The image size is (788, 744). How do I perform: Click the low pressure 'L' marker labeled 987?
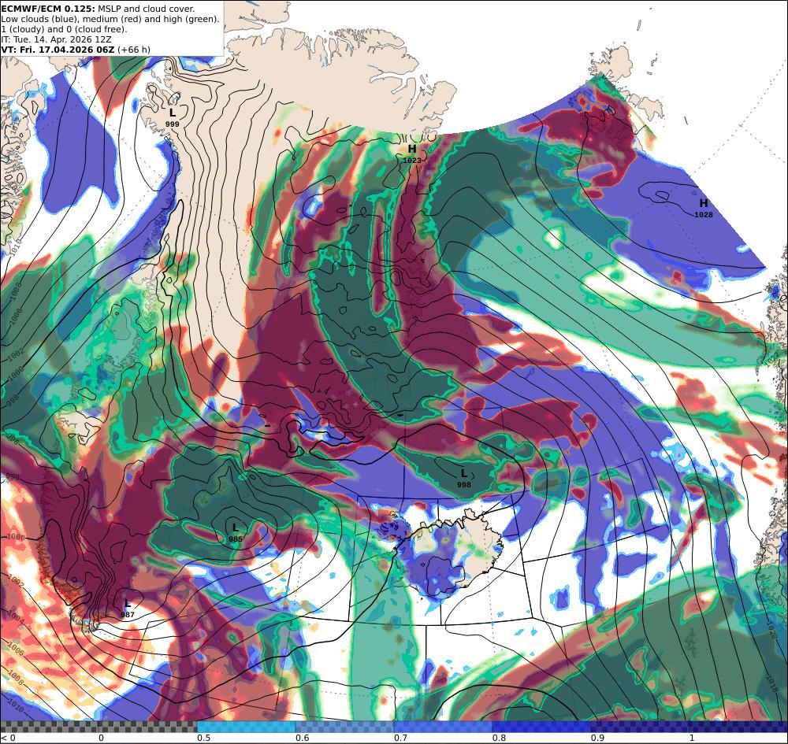click(128, 604)
